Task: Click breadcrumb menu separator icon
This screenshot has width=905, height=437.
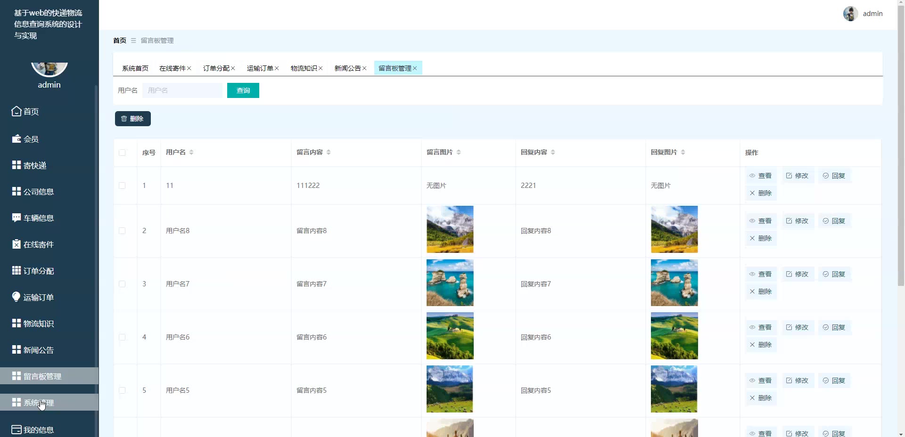Action: (133, 40)
